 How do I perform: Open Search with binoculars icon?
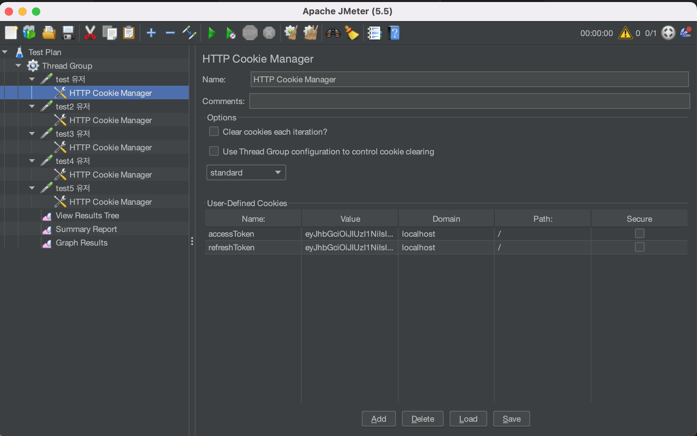tap(333, 33)
